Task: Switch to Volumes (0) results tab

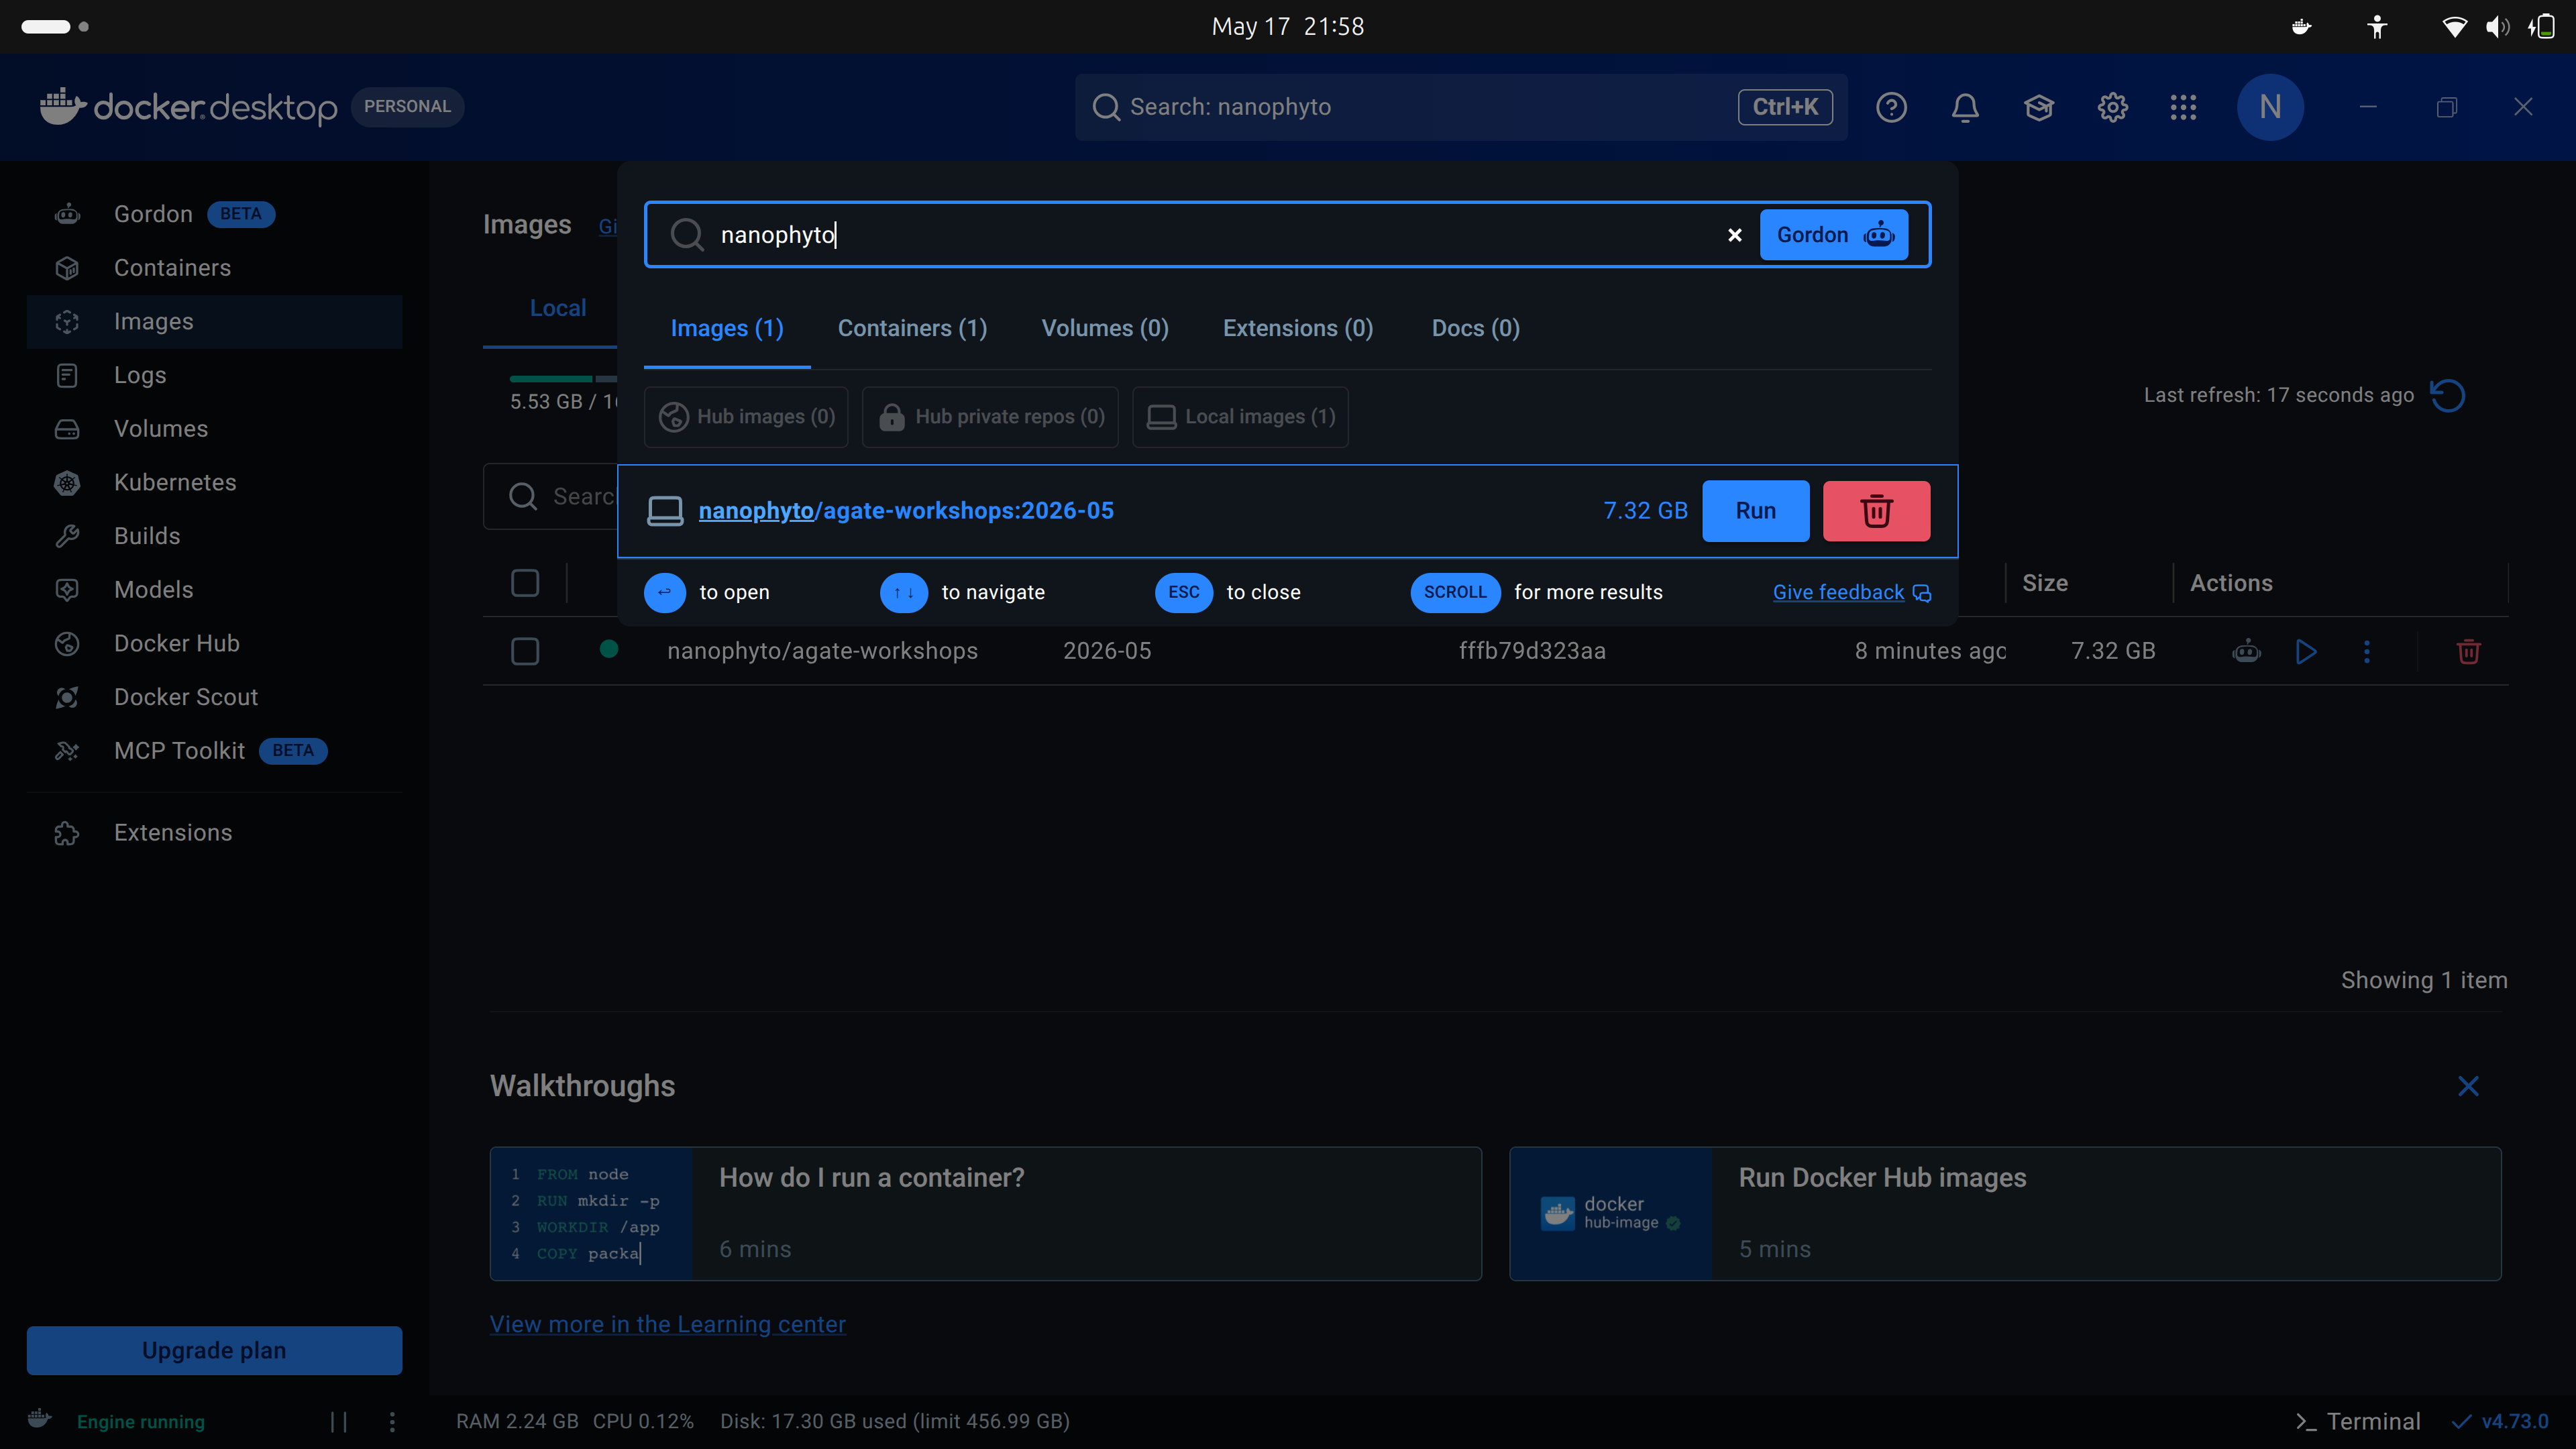Action: 1105,329
